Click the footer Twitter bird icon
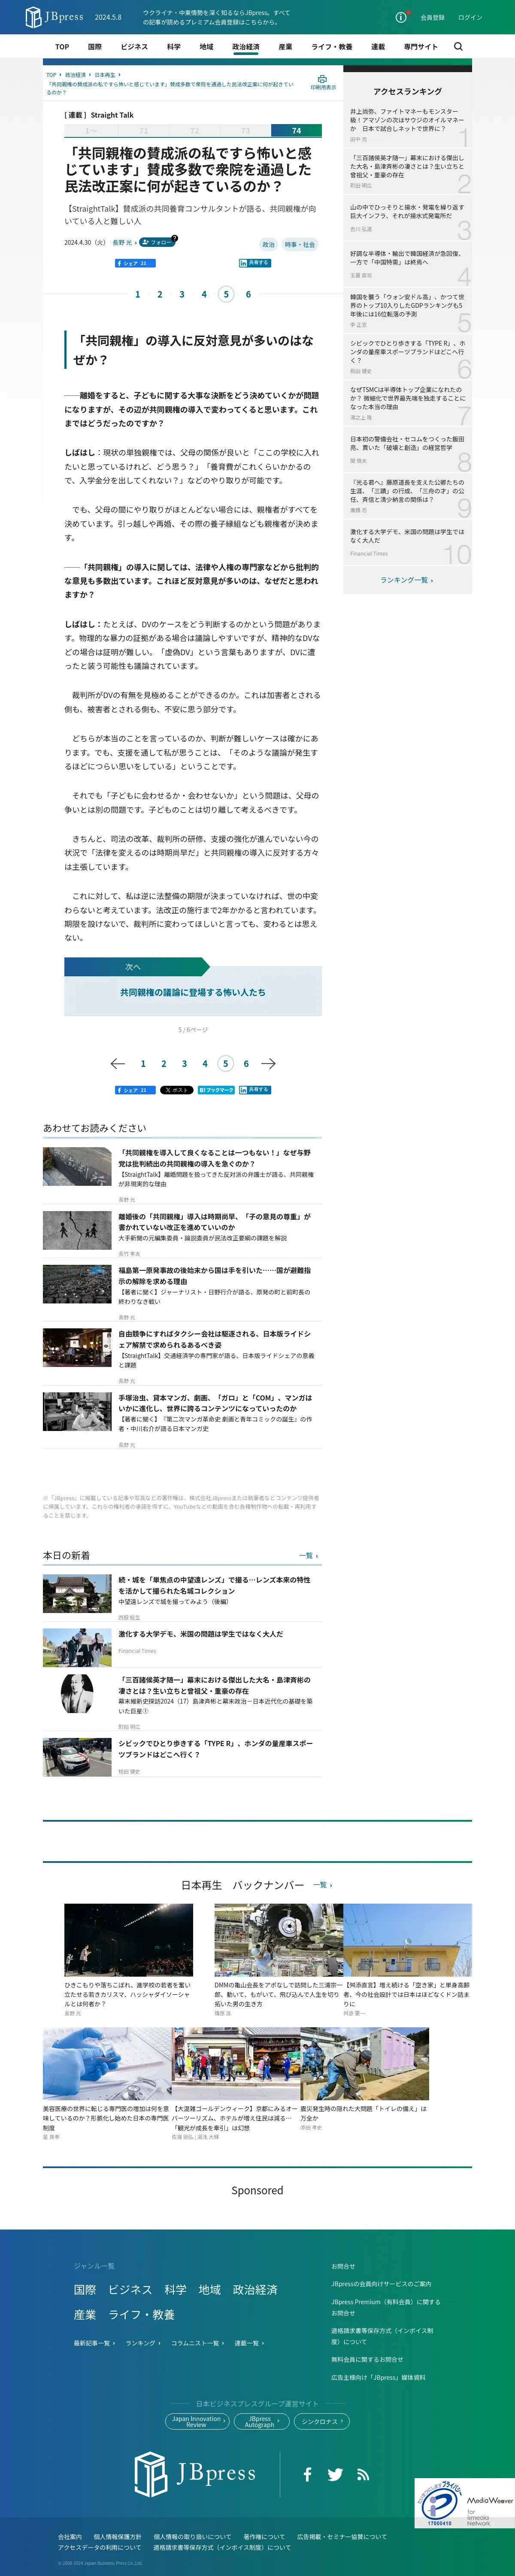Screen dimensions: 515x2576 (x=335, y=2473)
